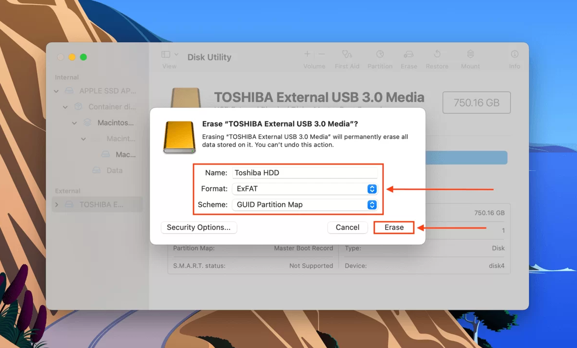This screenshot has width=577, height=348.
Task: Click the yellow minimize window button
Action: [72, 57]
